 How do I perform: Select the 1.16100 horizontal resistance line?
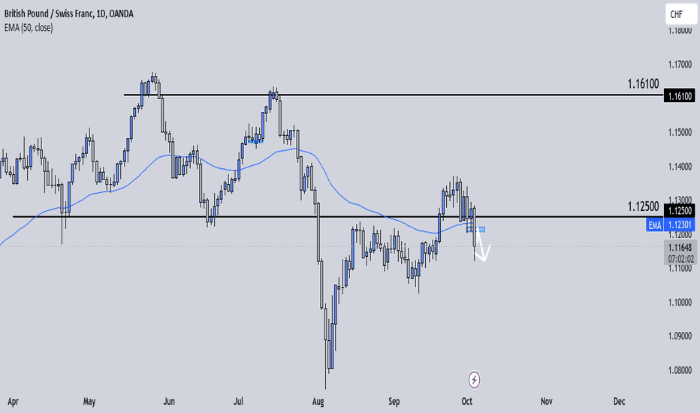(x=394, y=95)
